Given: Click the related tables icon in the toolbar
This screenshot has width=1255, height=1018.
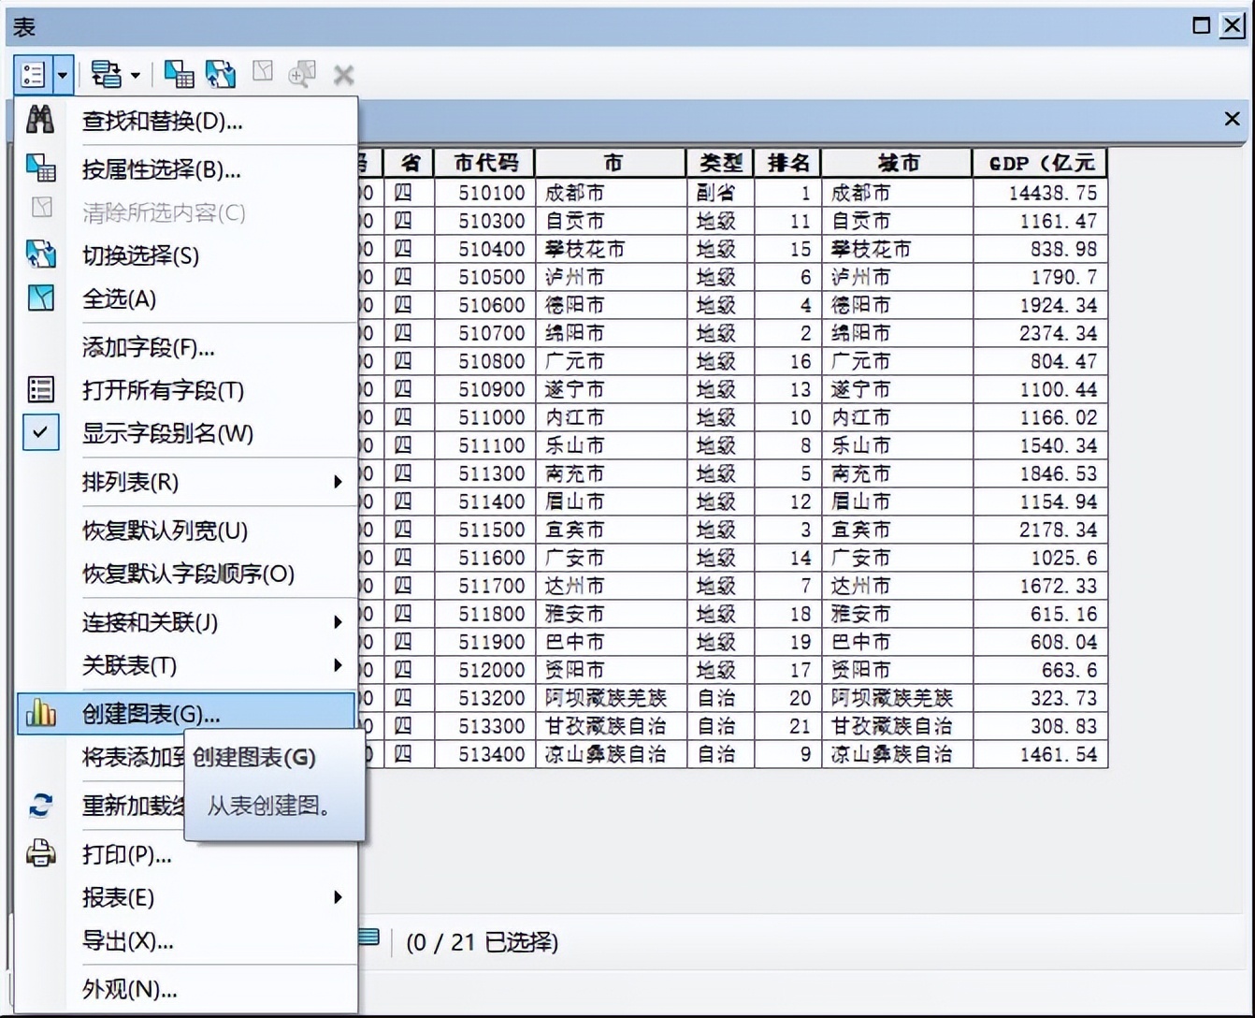Looking at the screenshot, I should pyautogui.click(x=107, y=74).
